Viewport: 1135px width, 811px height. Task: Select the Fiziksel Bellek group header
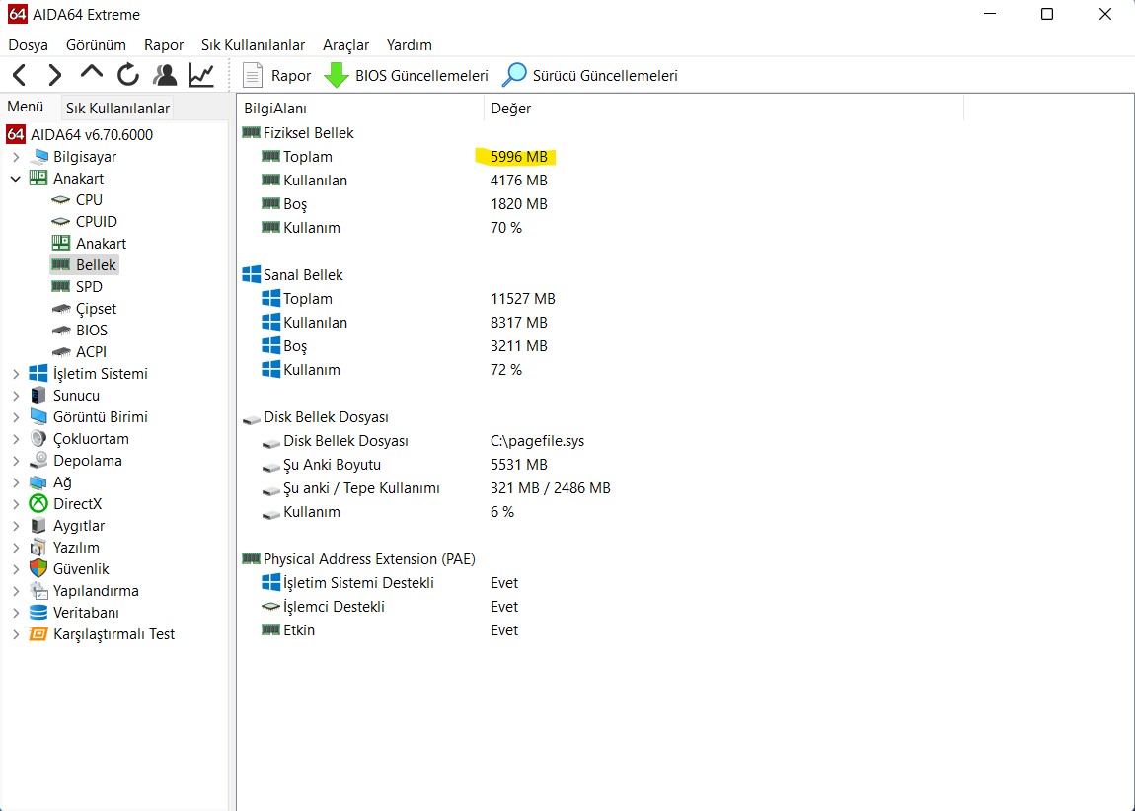(x=308, y=133)
